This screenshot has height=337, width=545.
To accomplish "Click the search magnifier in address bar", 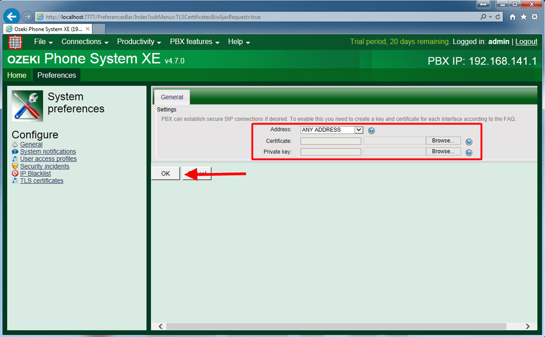I will coord(483,17).
